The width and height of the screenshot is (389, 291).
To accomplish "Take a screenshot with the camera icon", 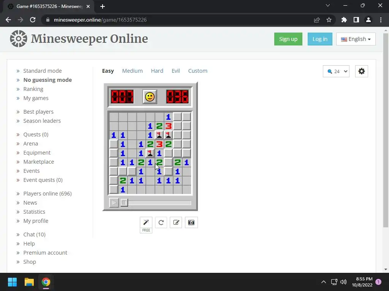I will (191, 222).
